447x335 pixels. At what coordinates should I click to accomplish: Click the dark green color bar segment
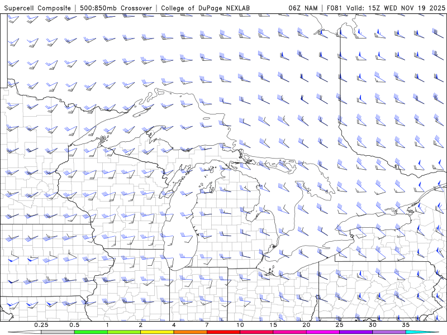pos(91,332)
